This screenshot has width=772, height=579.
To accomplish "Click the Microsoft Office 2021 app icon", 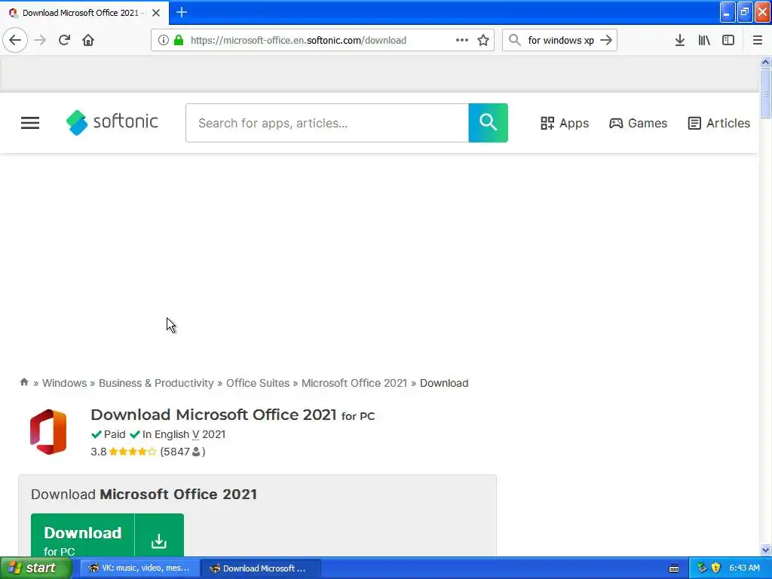I will pyautogui.click(x=48, y=432).
